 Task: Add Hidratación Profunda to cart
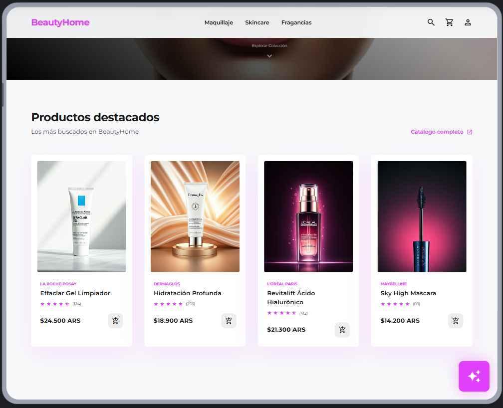pos(229,320)
